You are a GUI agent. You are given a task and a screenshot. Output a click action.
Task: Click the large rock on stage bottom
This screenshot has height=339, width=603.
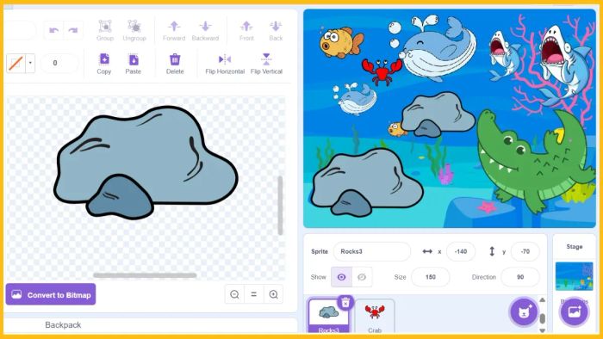click(x=367, y=182)
